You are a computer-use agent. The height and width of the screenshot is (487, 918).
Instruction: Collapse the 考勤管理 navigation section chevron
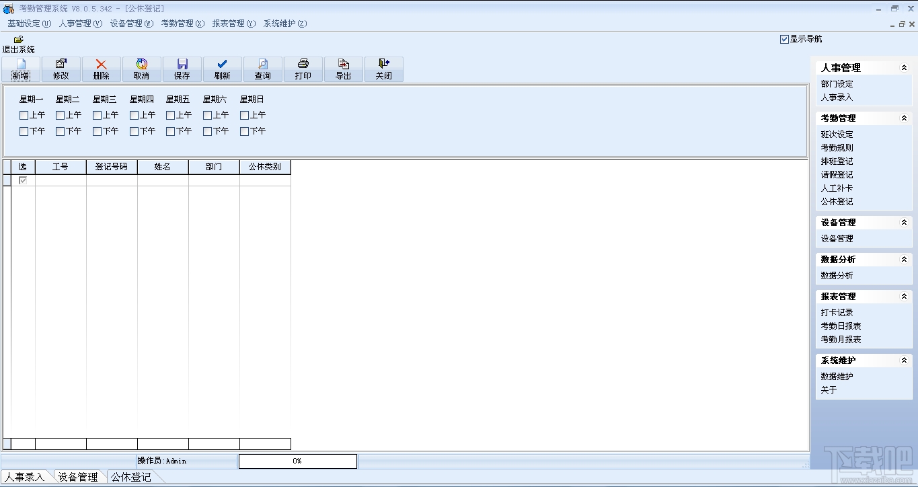(x=905, y=118)
